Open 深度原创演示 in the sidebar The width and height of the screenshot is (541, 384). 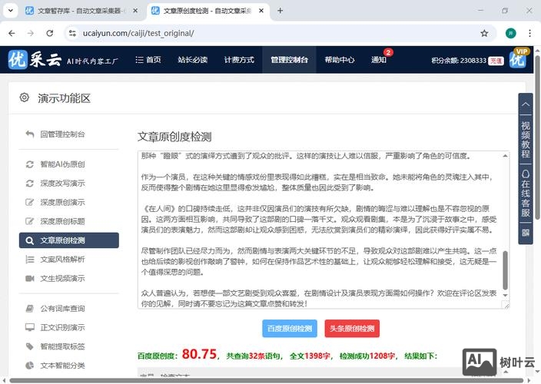62,202
